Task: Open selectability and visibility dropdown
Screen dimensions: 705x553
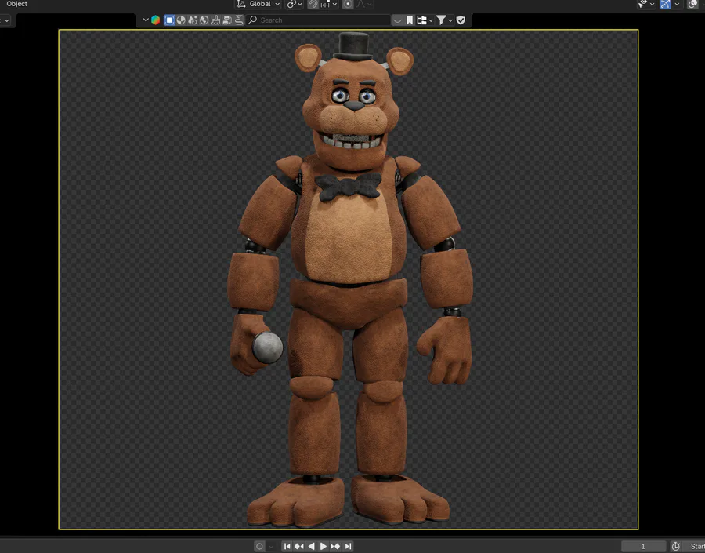Action: click(x=646, y=4)
